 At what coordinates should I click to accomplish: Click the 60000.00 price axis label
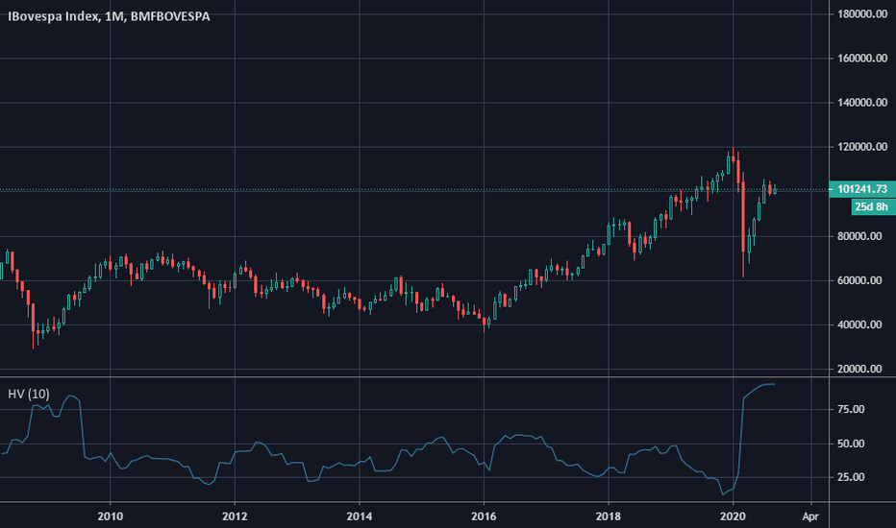click(859, 280)
